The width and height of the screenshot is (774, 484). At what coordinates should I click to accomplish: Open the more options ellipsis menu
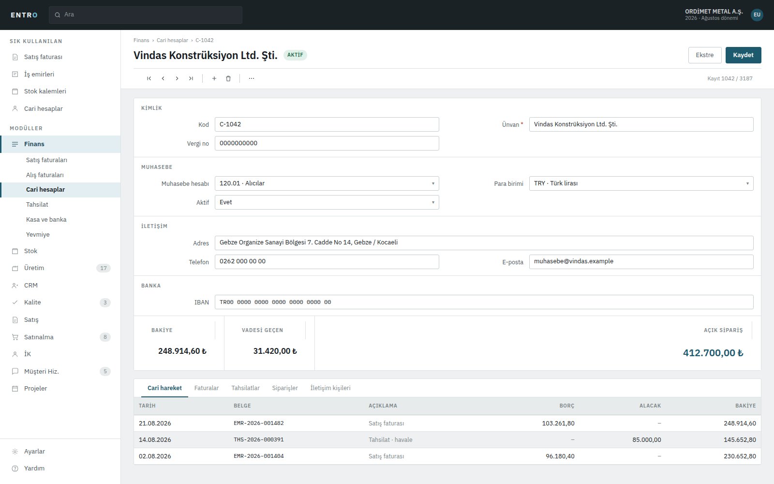tap(252, 78)
